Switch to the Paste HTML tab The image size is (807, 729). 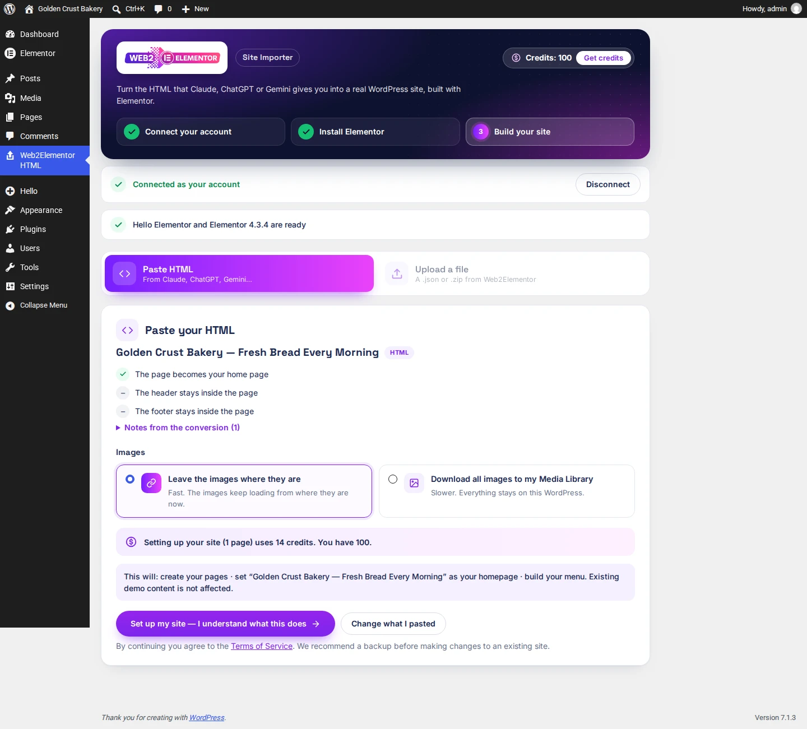point(239,273)
